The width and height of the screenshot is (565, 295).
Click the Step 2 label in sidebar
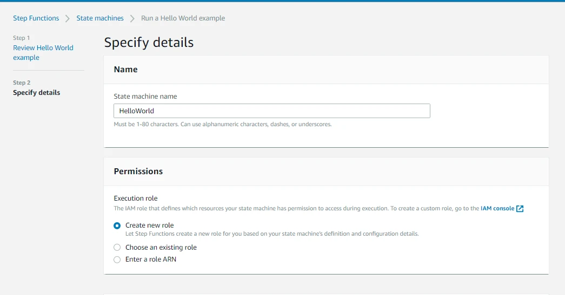tap(22, 83)
